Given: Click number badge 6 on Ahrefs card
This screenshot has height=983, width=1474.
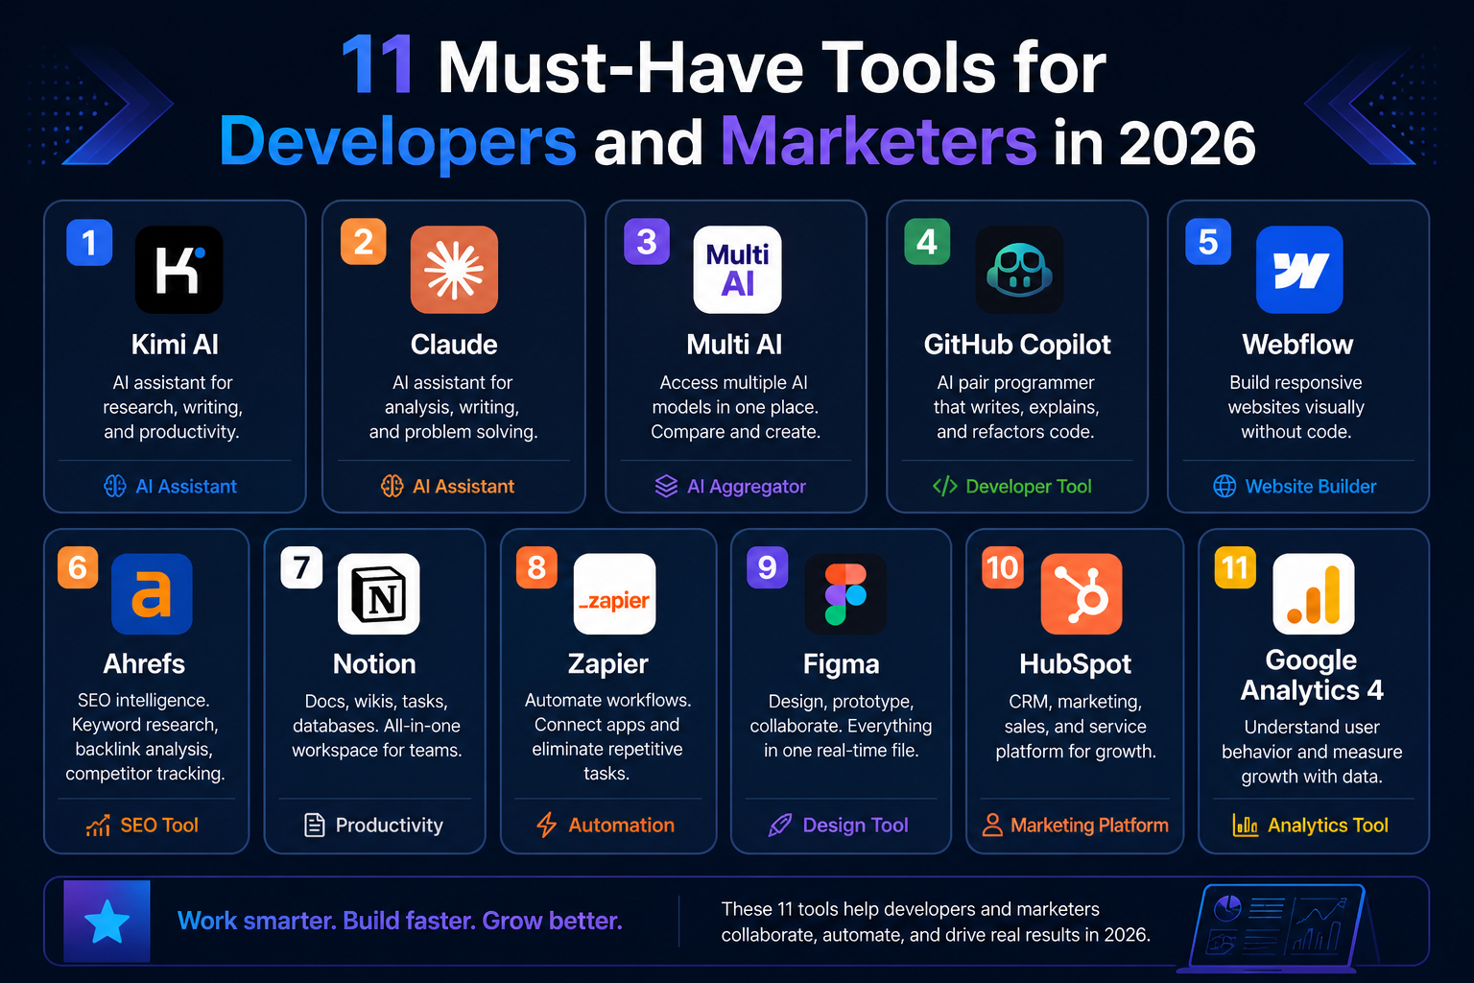Looking at the screenshot, I should (x=78, y=567).
